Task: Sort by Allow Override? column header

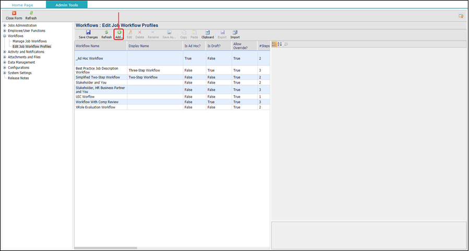Action: [x=244, y=46]
